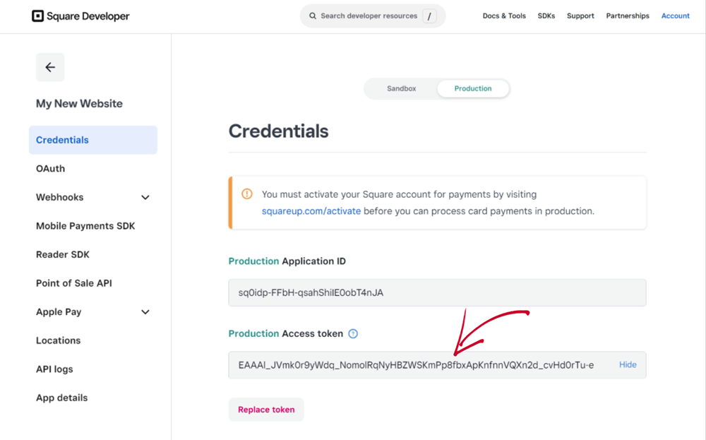Open the Account link in header

[x=675, y=16]
